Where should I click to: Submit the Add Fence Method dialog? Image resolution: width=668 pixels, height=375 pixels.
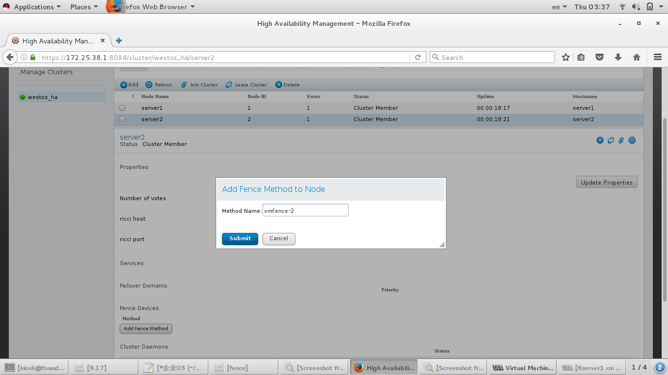point(240,238)
